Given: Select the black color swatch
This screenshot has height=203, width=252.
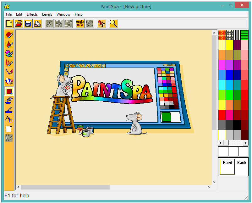Looking at the screenshot, I should point(237,125).
